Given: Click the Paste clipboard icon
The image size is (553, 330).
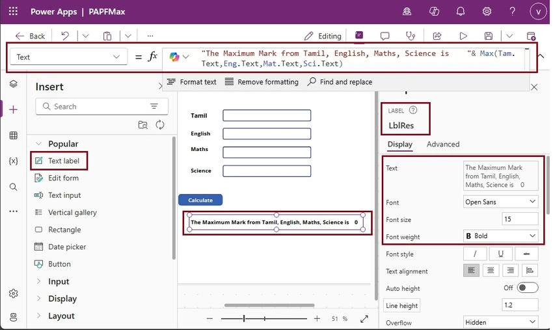Looking at the screenshot, I should 107,36.
